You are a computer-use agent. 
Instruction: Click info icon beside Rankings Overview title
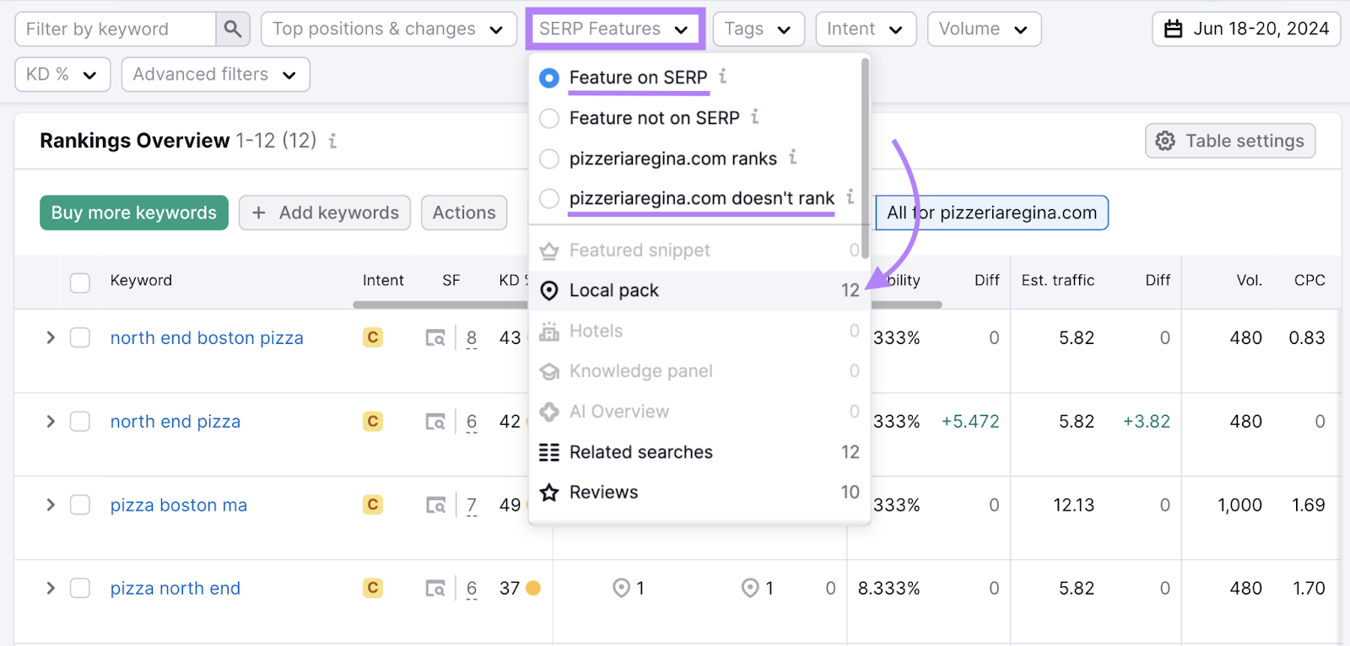coord(333,141)
